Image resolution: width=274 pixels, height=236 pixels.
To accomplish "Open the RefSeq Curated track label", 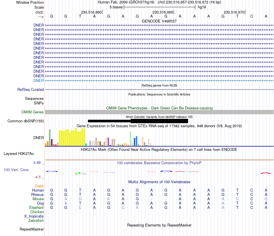I will click(31, 89).
